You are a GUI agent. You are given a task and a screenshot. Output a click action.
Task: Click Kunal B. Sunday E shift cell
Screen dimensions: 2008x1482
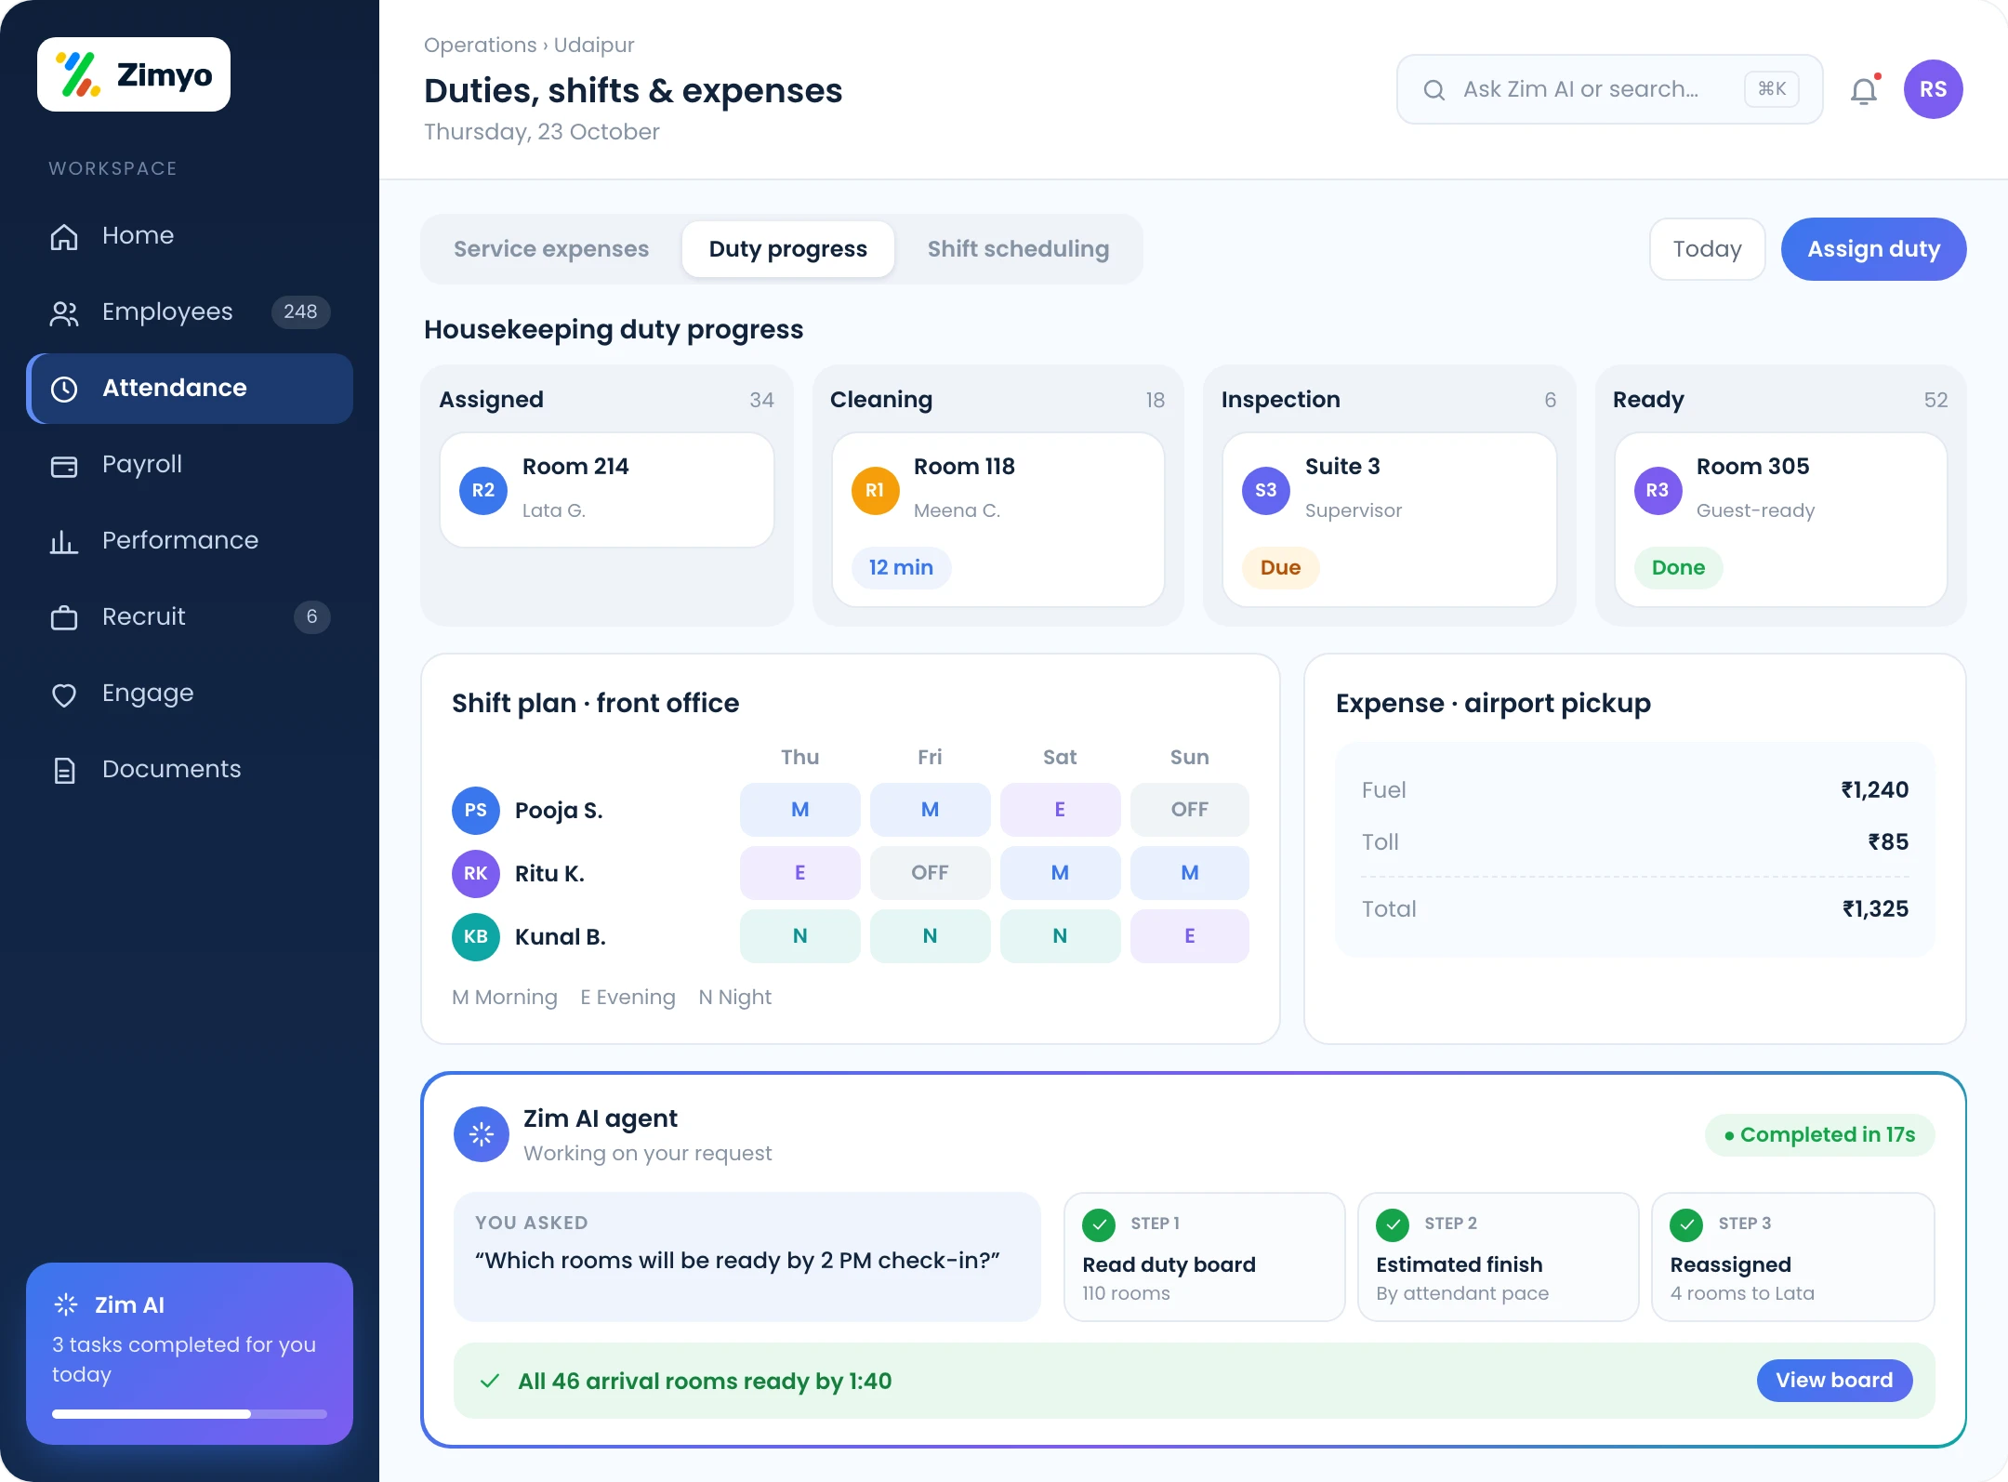(1190, 936)
